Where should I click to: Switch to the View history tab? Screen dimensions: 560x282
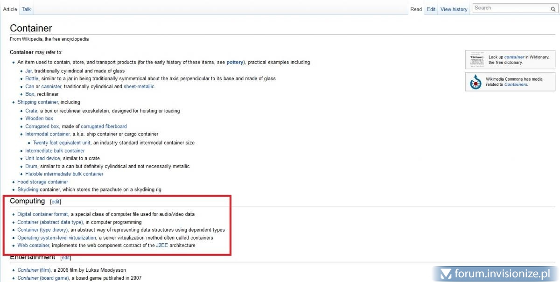pyautogui.click(x=454, y=9)
